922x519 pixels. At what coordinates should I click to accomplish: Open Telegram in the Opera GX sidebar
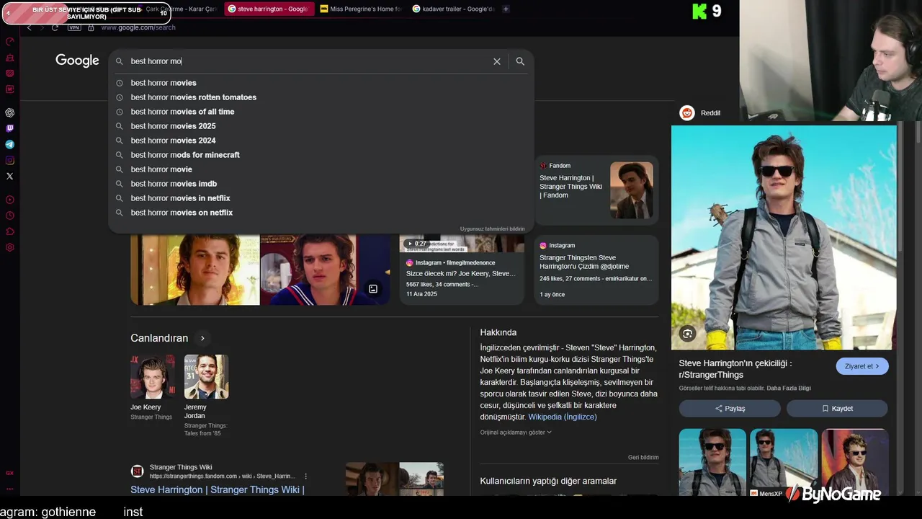[x=9, y=144]
